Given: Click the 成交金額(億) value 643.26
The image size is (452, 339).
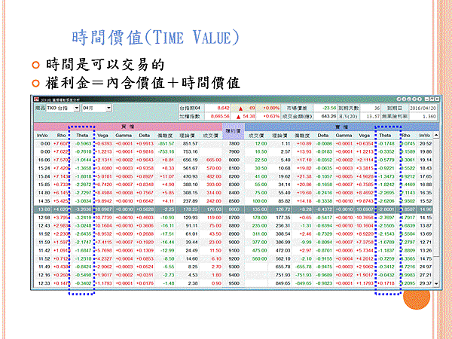Looking at the screenshot, I should click(x=328, y=117).
